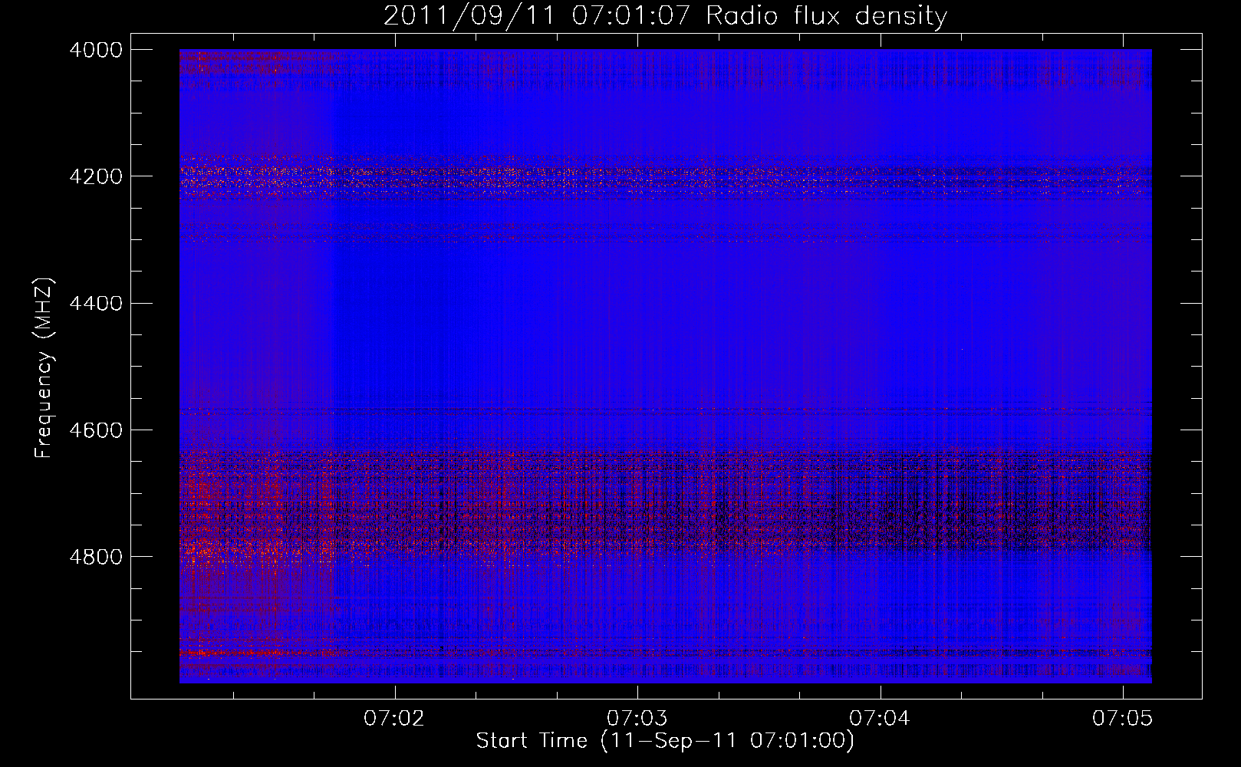
Task: Click the '07:05' time axis label
Action: (x=1124, y=719)
